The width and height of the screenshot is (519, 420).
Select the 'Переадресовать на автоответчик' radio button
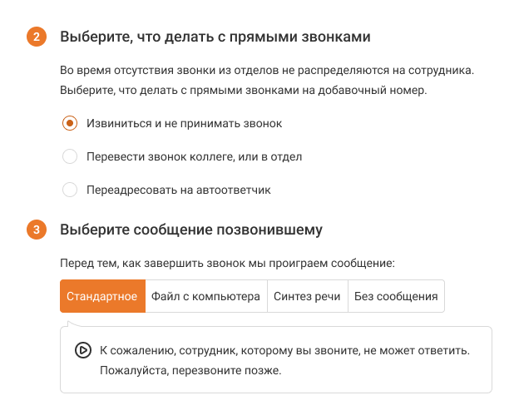70,190
